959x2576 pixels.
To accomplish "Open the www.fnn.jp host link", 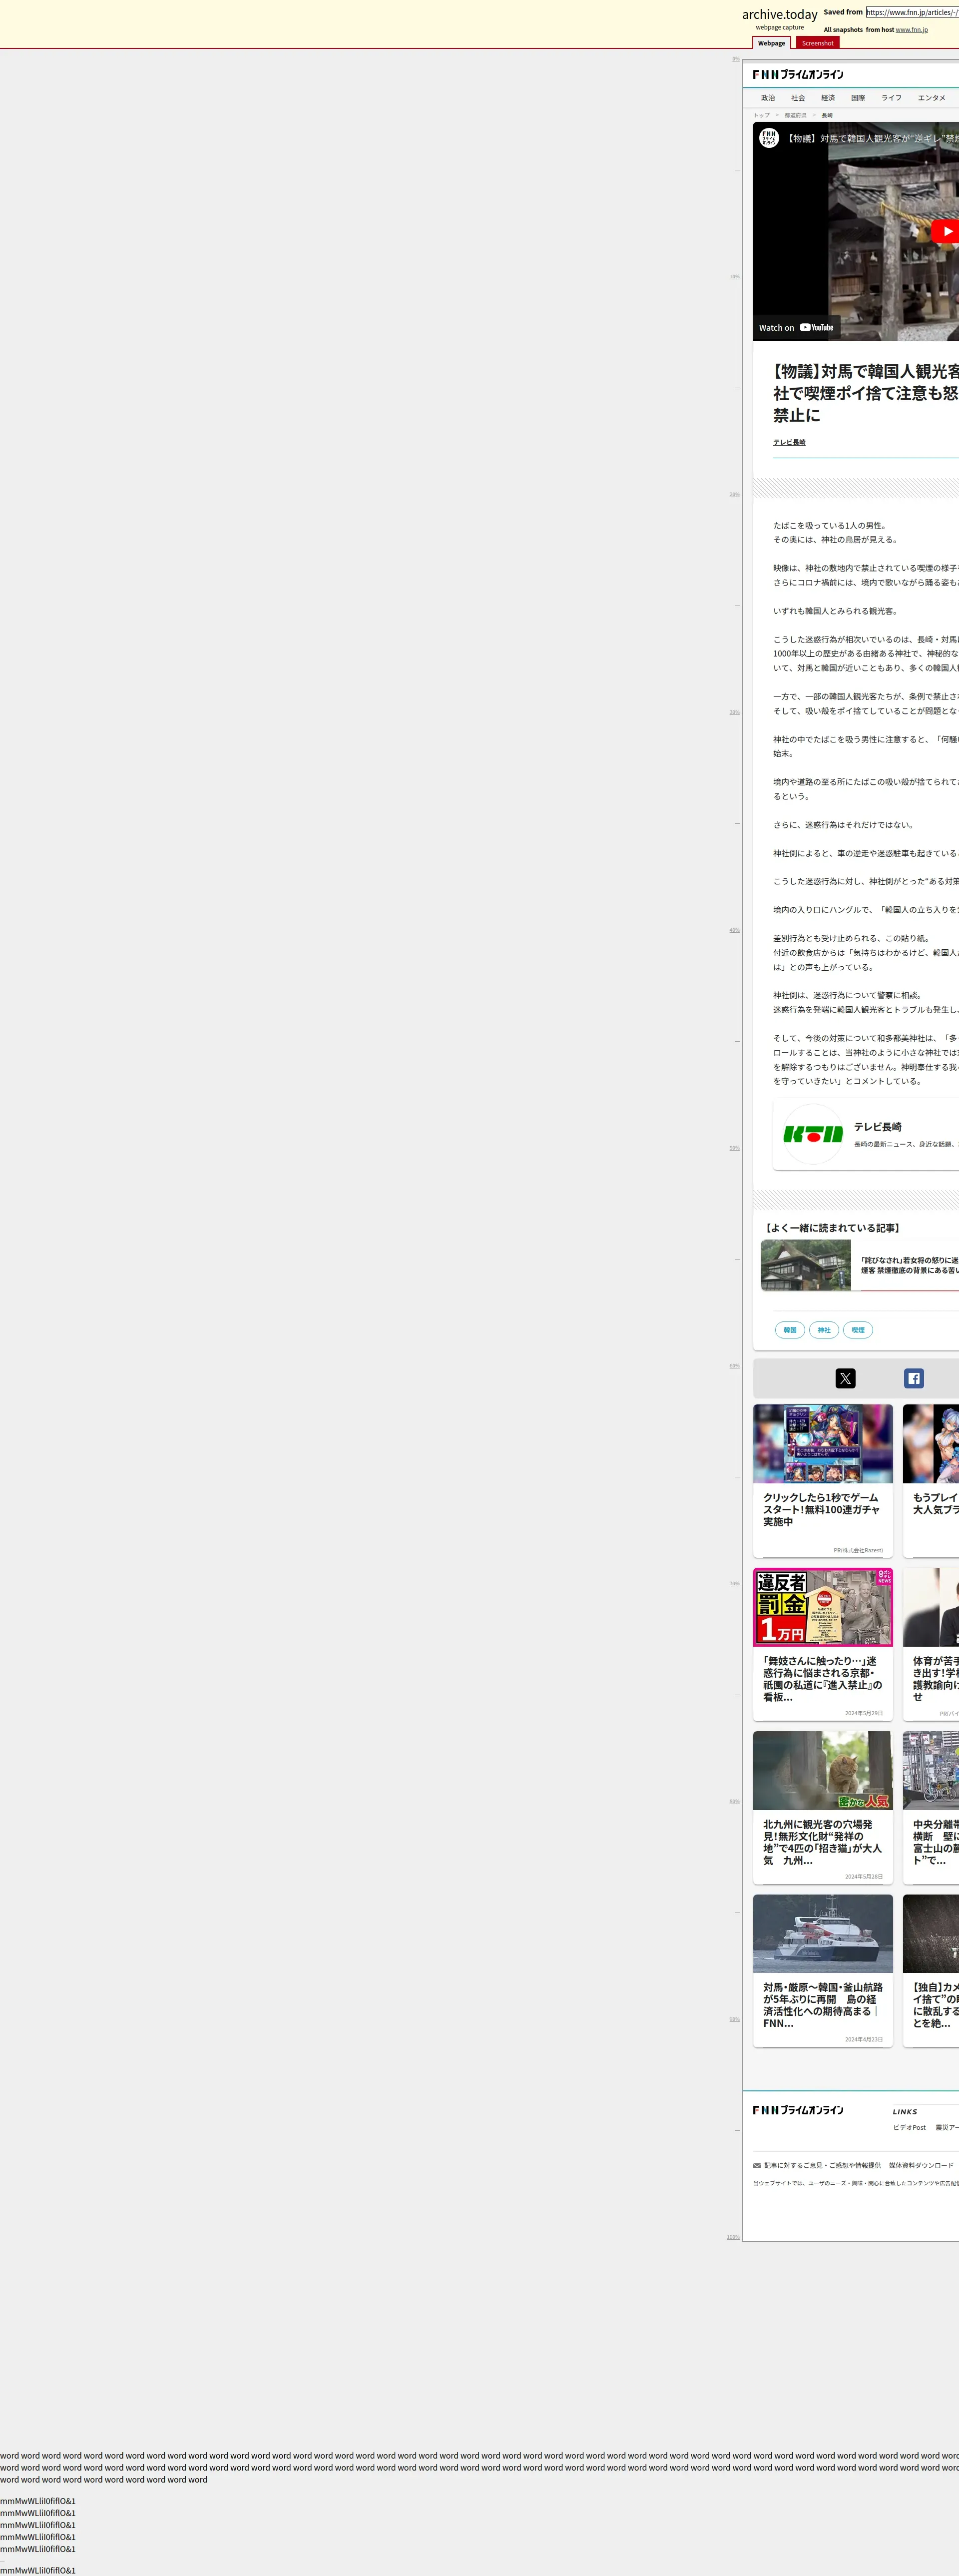I will [x=911, y=30].
